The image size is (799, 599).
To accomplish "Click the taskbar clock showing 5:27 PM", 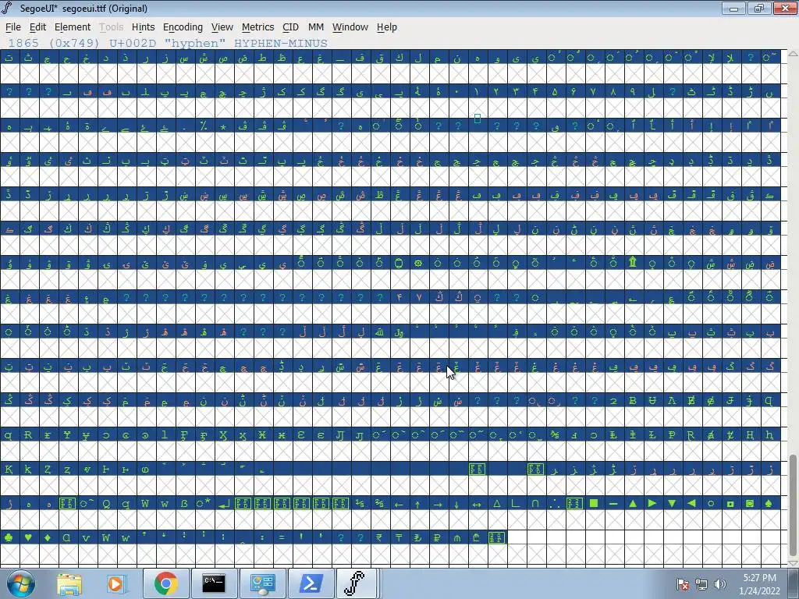I will coord(759,583).
